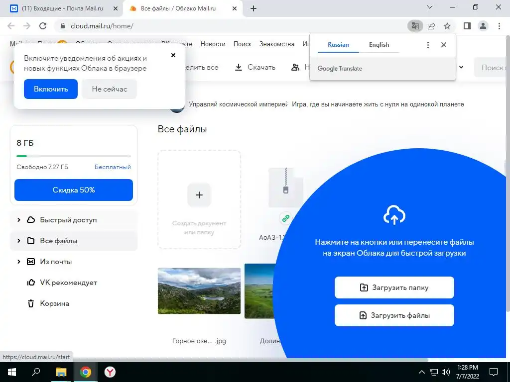510x382 pixels.
Task: Expand Все файлы tree arrow
Action: click(x=19, y=241)
